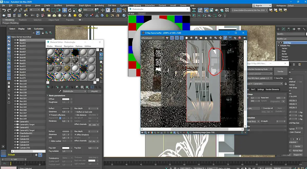307x169 pixels.
Task: Open the effectsResult channel dropdown
Action: click(x=152, y=38)
